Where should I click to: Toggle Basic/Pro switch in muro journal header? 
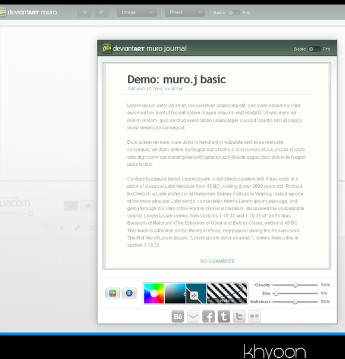click(x=314, y=49)
